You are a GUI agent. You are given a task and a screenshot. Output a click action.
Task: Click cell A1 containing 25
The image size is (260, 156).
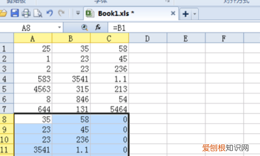pos(33,48)
